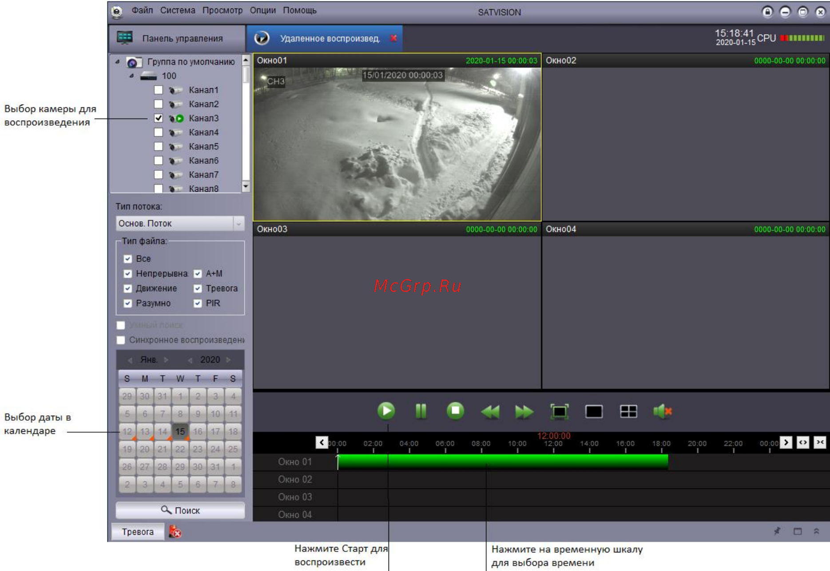Screen dimensions: 830x571
Task: Check the Канал5 checkbox
Action: pos(158,146)
